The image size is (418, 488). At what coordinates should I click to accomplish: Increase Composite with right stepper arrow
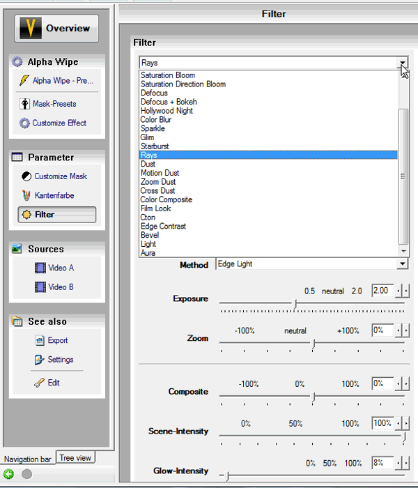point(406,383)
